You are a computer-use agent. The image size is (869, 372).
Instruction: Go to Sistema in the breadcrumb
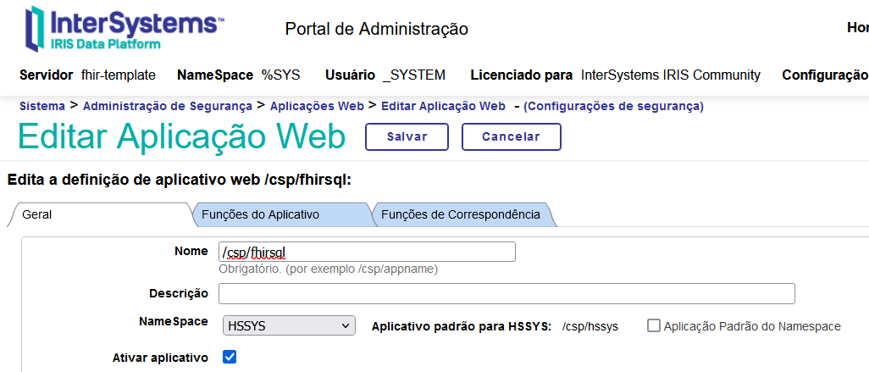point(42,106)
